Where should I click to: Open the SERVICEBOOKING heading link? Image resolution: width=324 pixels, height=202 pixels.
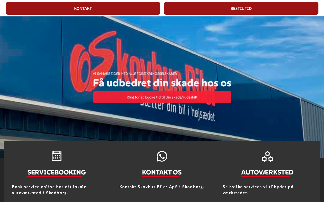point(56,172)
